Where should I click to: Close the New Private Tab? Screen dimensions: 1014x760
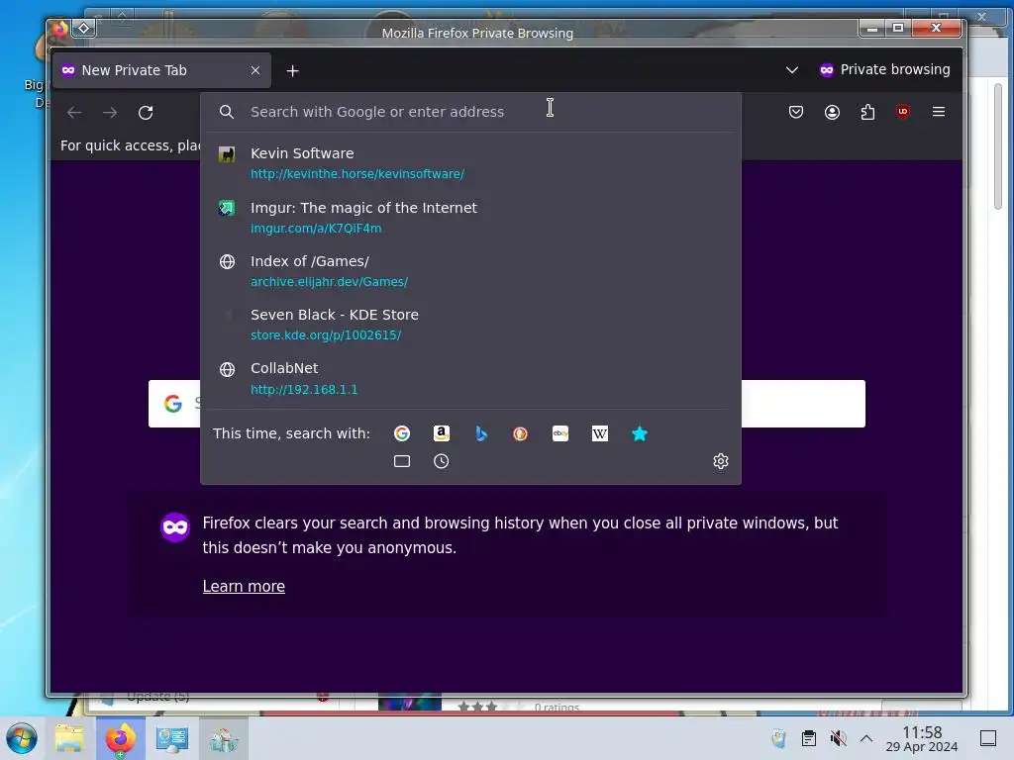click(x=255, y=70)
